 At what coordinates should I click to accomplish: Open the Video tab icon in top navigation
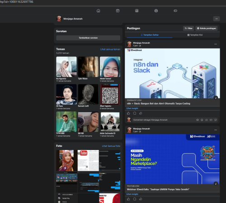[x=118, y=11]
